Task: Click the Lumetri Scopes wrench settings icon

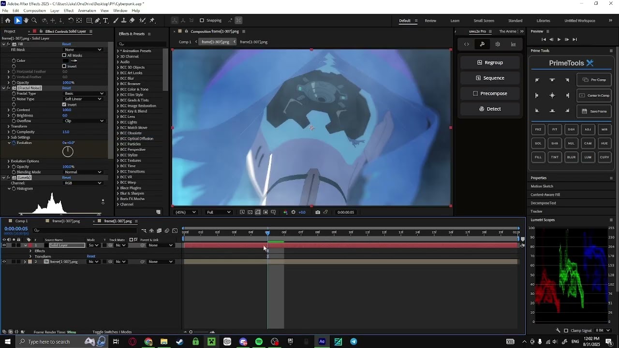Action: [558, 331]
